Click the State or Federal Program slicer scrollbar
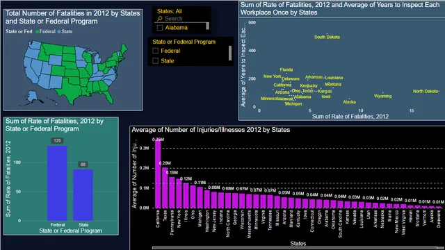 230,53
